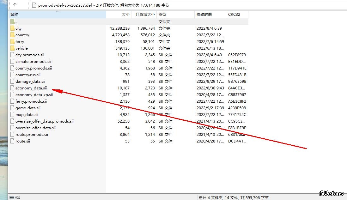The height and width of the screenshot is (200, 347).
Task: Click the status bar key icon at bottom left
Action: 18,197
